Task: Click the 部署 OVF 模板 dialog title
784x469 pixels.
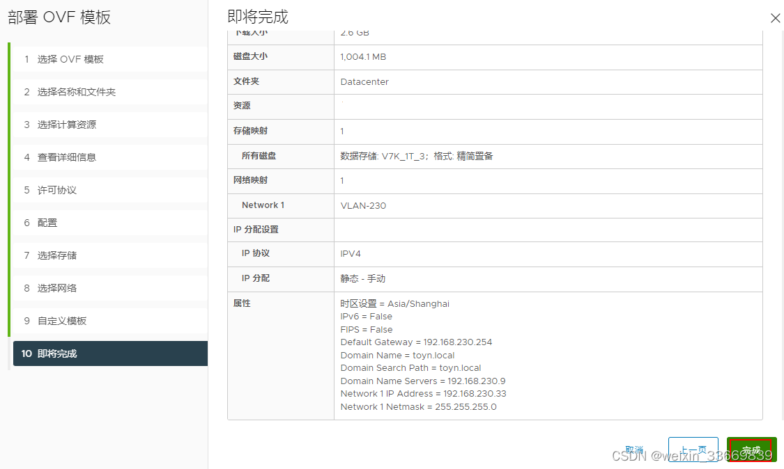Action: coord(59,17)
